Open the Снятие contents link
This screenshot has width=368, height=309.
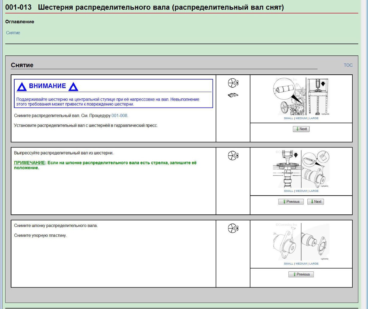[13, 33]
